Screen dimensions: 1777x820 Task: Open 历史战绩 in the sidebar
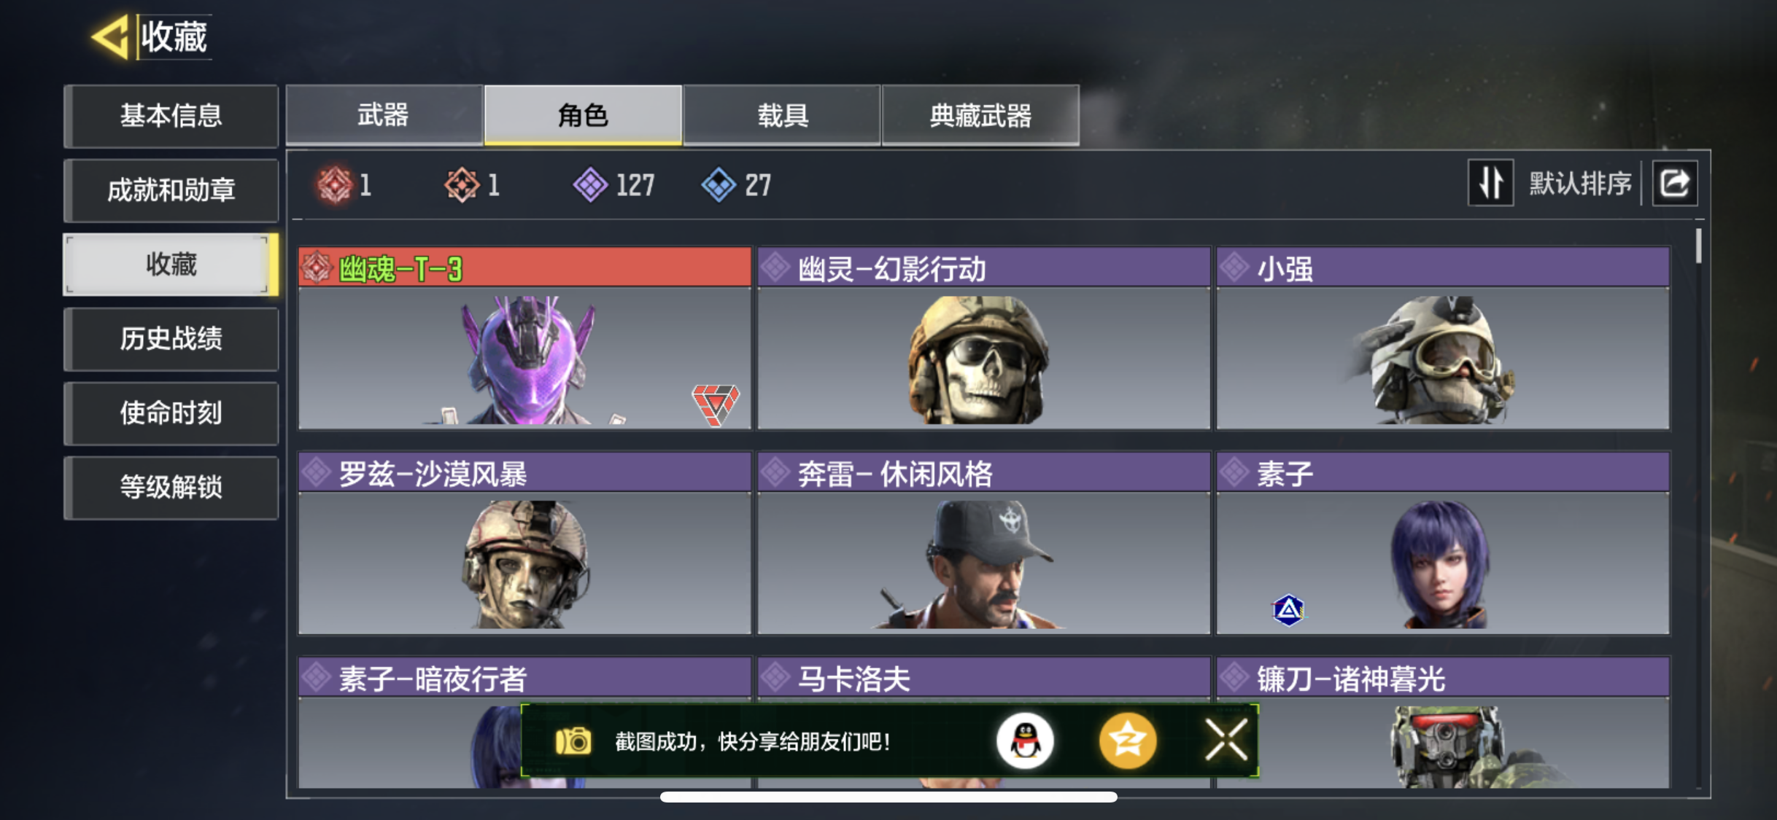click(x=171, y=339)
